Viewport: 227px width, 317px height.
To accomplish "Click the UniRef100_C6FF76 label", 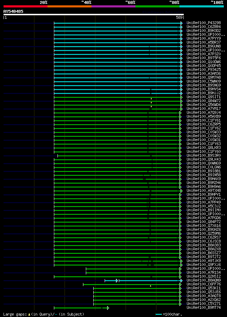I will click(204, 284).
